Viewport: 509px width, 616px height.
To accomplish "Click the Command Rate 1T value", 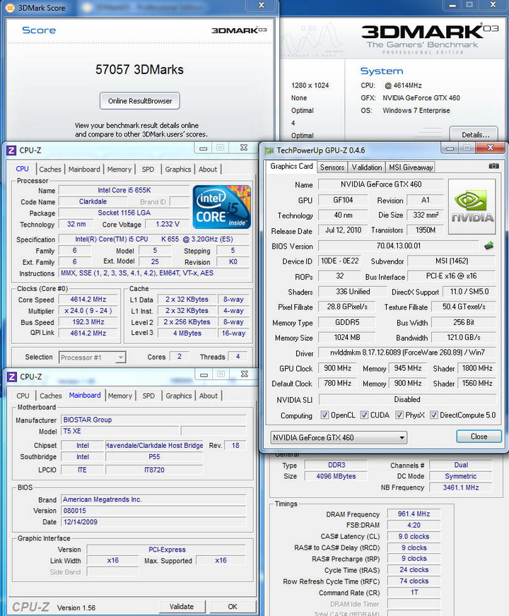I will (x=414, y=592).
